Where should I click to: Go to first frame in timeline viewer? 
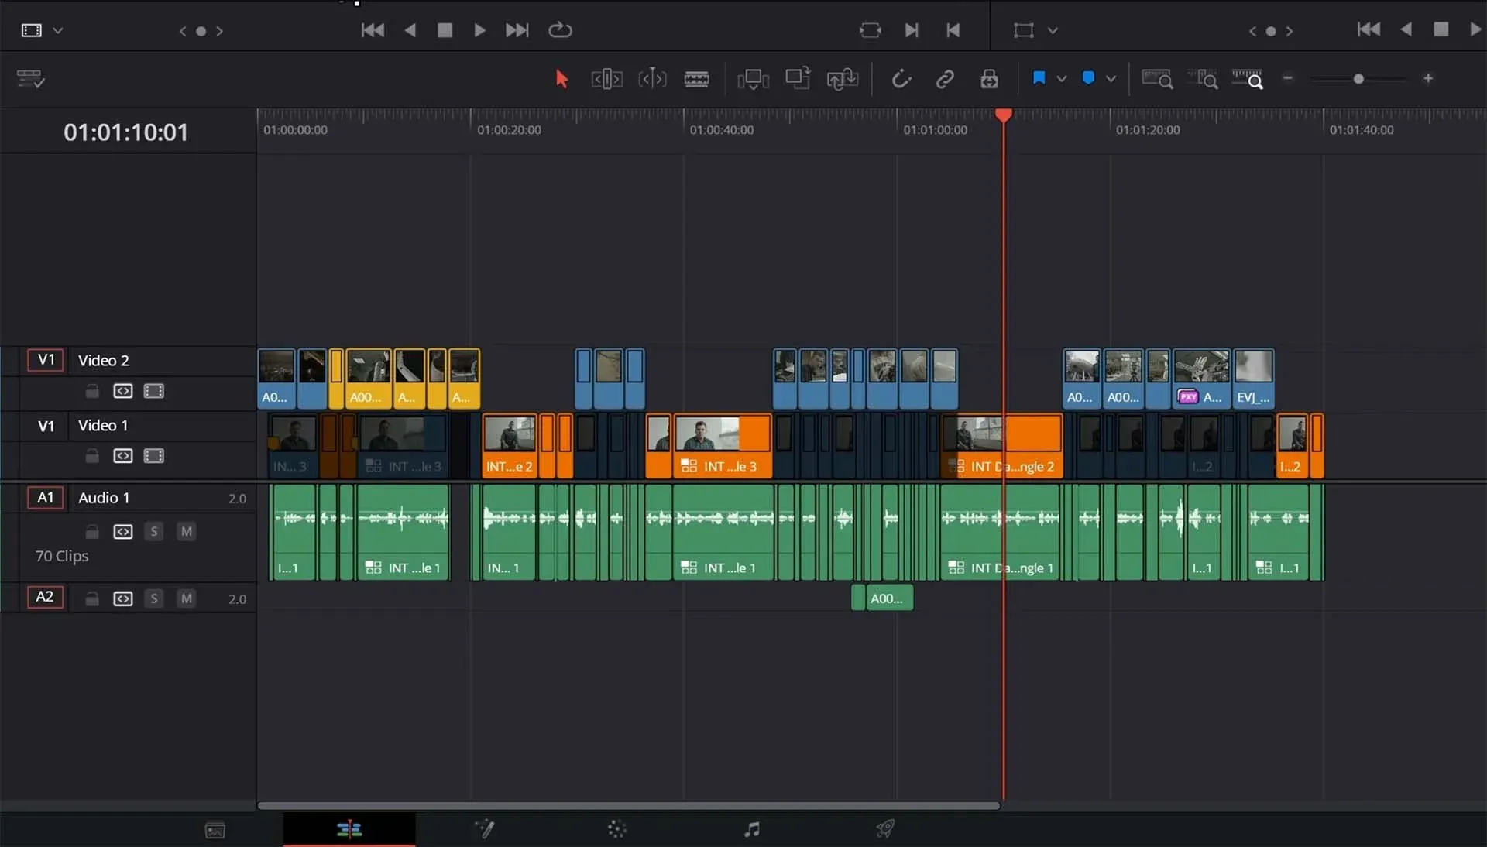tap(1369, 29)
